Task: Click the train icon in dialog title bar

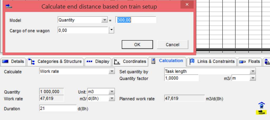Action: pyautogui.click(x=9, y=6)
